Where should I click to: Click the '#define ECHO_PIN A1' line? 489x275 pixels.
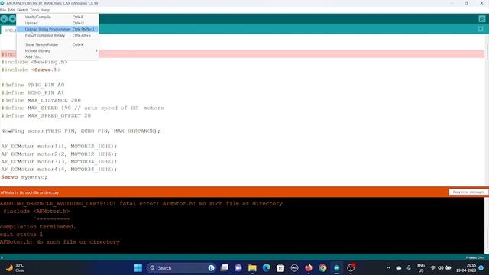click(x=33, y=92)
